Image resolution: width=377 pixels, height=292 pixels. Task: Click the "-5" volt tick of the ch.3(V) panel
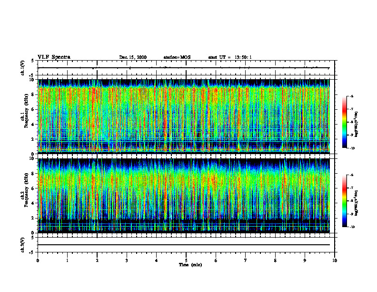click(32, 252)
